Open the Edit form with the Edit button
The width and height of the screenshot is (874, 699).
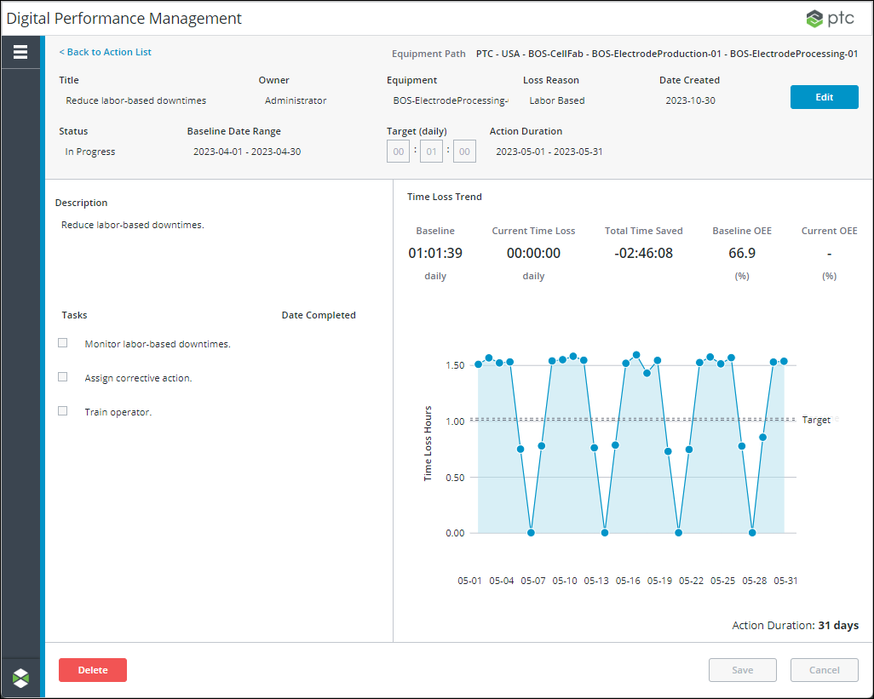click(824, 97)
